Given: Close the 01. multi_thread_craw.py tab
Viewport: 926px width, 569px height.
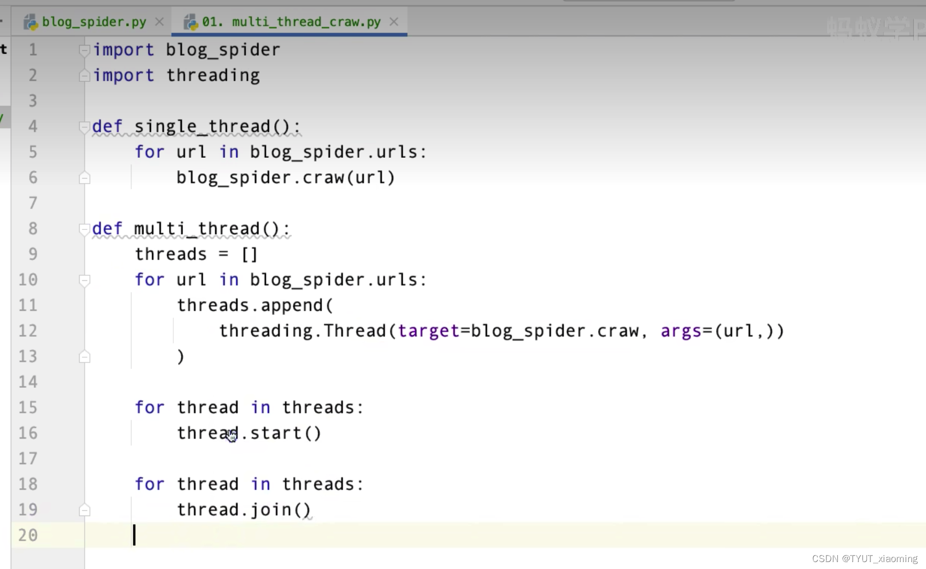Looking at the screenshot, I should [x=394, y=21].
